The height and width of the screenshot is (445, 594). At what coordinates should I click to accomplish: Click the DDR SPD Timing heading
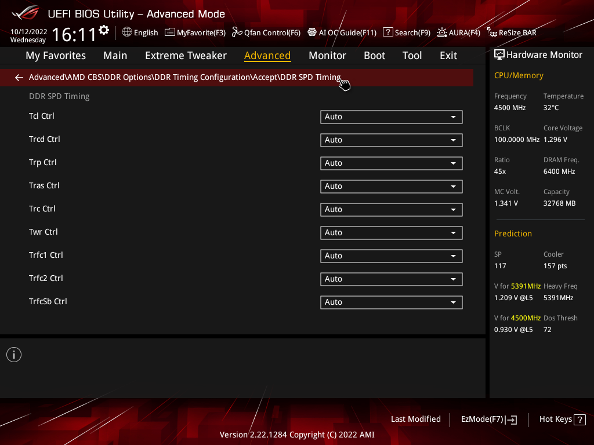(x=59, y=97)
